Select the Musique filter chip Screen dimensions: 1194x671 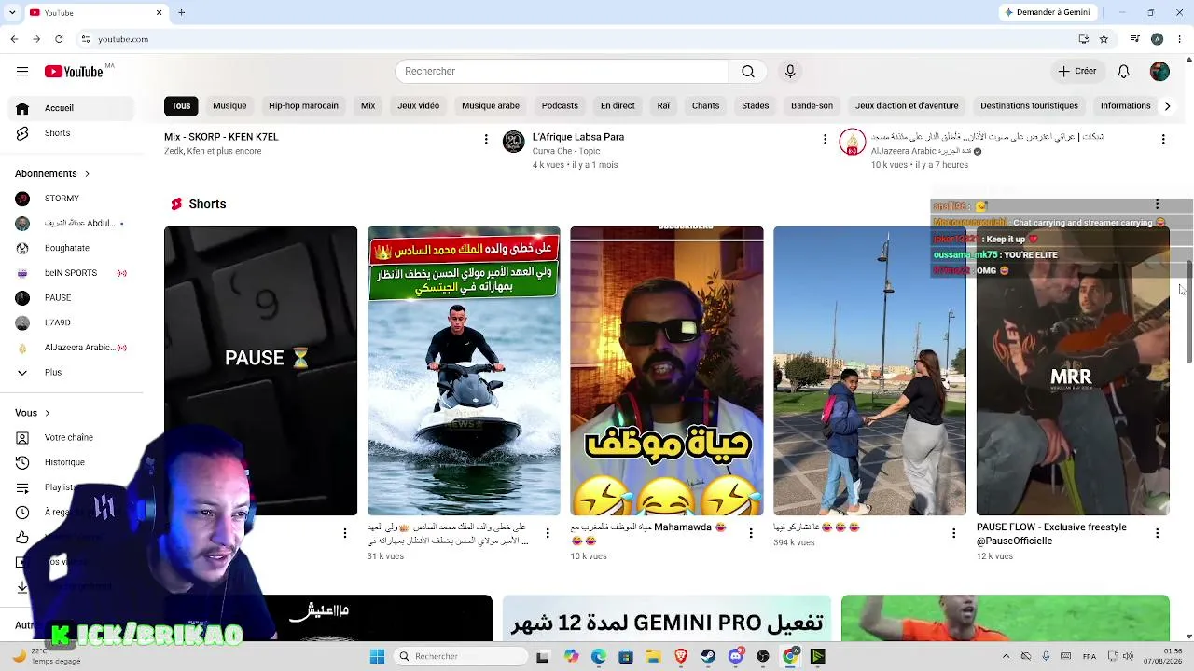pyautogui.click(x=229, y=106)
